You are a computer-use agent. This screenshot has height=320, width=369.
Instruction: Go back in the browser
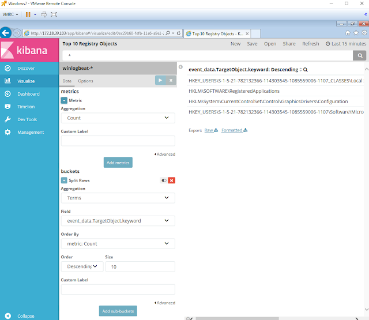point(6,33)
